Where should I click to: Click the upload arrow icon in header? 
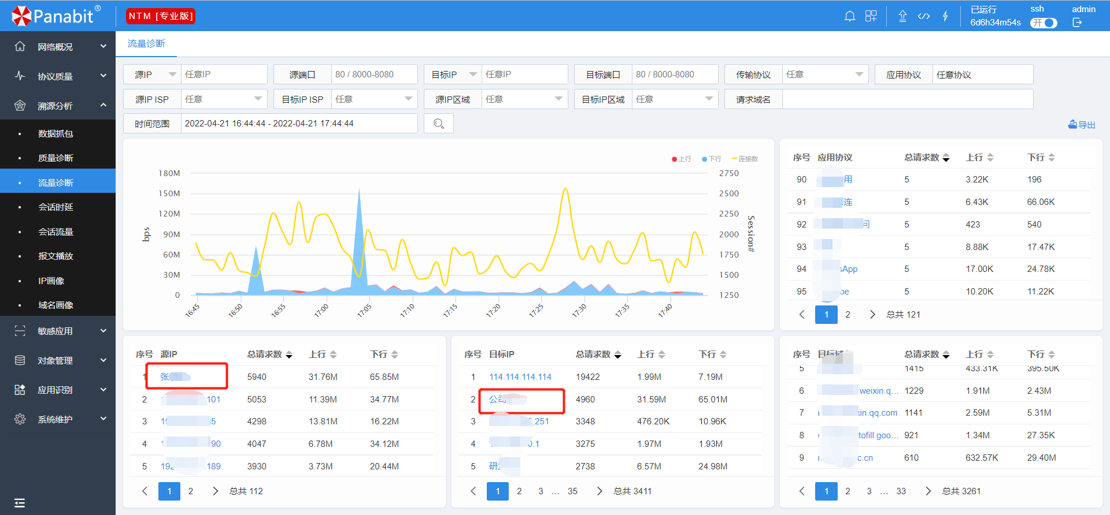click(902, 16)
